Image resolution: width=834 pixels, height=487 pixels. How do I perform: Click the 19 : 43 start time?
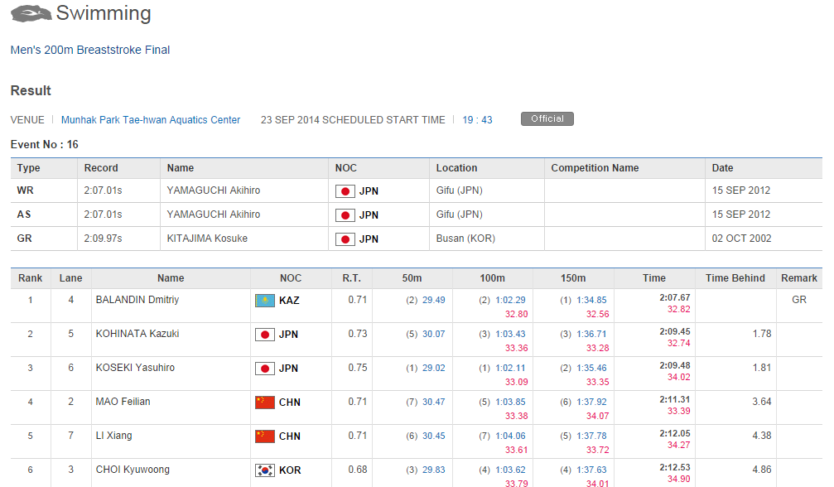477,120
